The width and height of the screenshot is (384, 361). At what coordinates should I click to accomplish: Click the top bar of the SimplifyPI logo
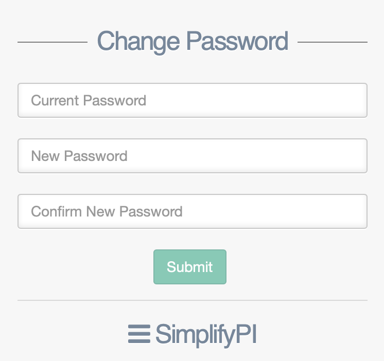click(x=139, y=327)
